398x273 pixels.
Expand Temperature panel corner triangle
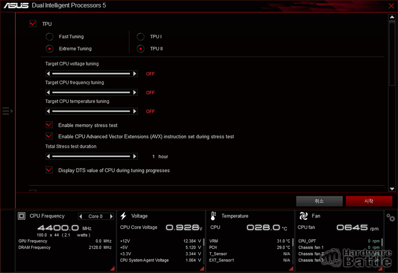(292, 269)
